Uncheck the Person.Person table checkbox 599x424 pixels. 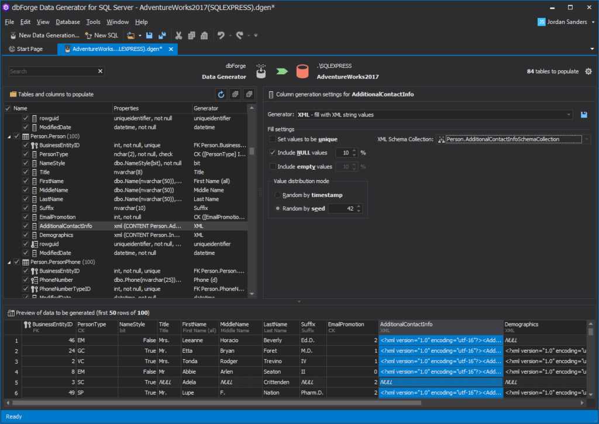pos(16,136)
